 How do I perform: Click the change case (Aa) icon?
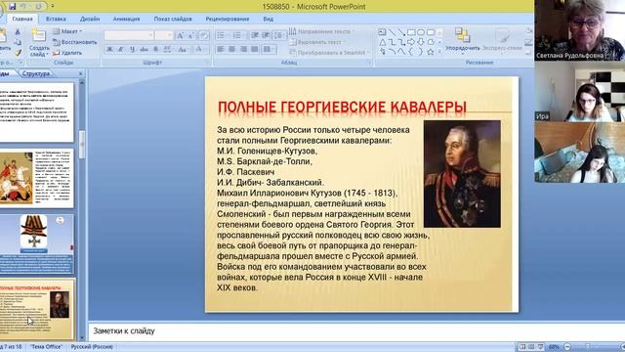pos(183,49)
